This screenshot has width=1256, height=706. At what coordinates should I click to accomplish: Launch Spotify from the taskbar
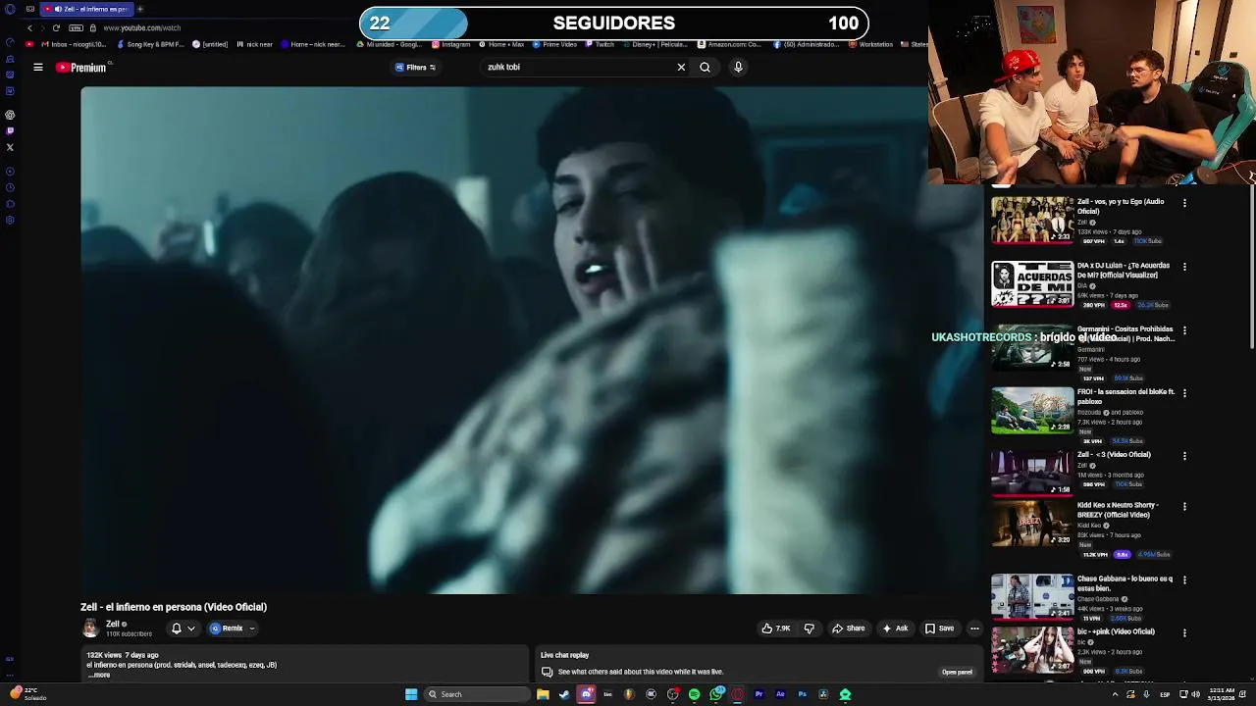click(x=694, y=694)
